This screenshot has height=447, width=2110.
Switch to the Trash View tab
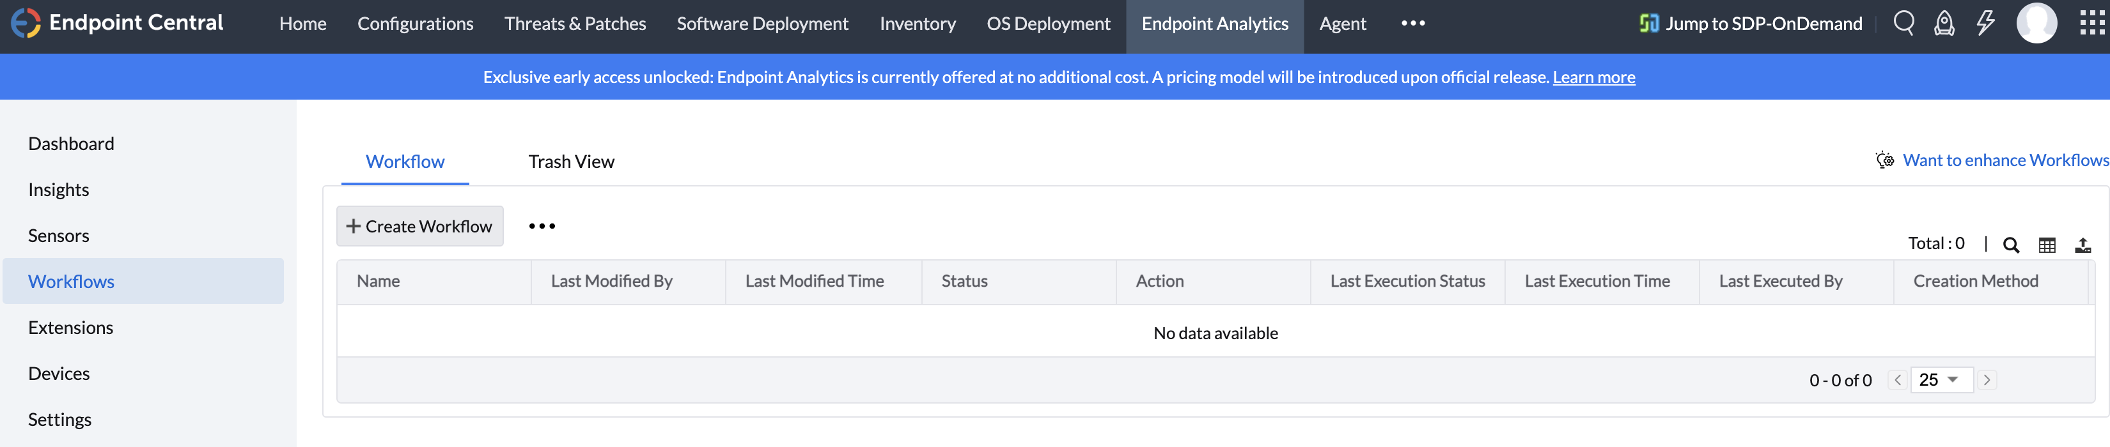click(571, 162)
